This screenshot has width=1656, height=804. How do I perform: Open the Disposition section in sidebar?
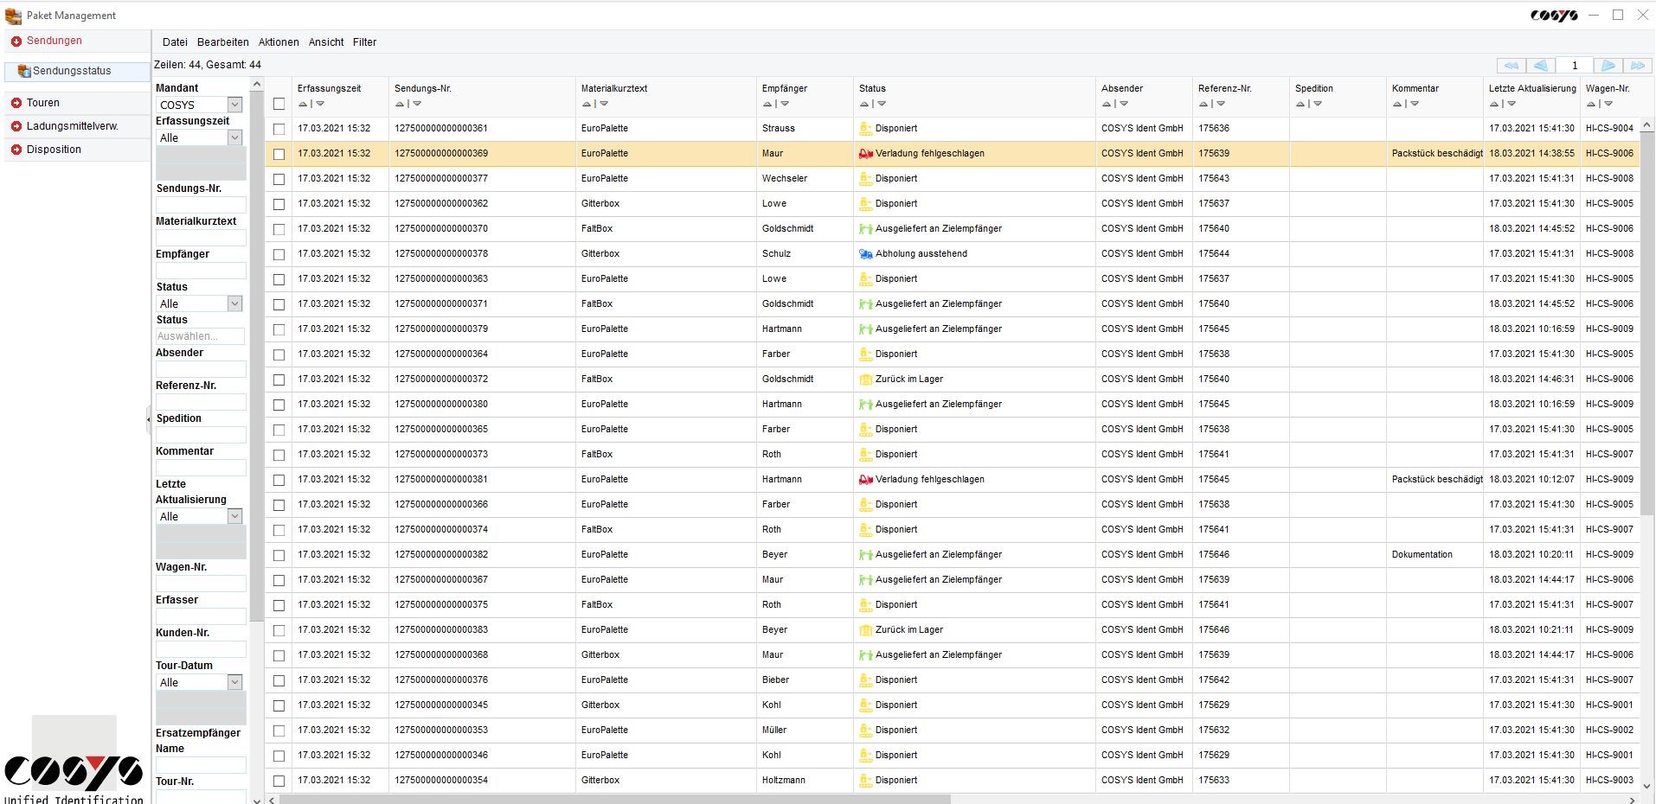(x=54, y=150)
